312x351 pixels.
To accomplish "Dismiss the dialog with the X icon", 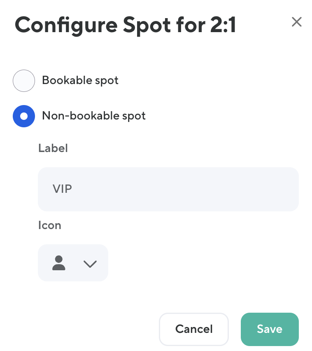I will (296, 22).
